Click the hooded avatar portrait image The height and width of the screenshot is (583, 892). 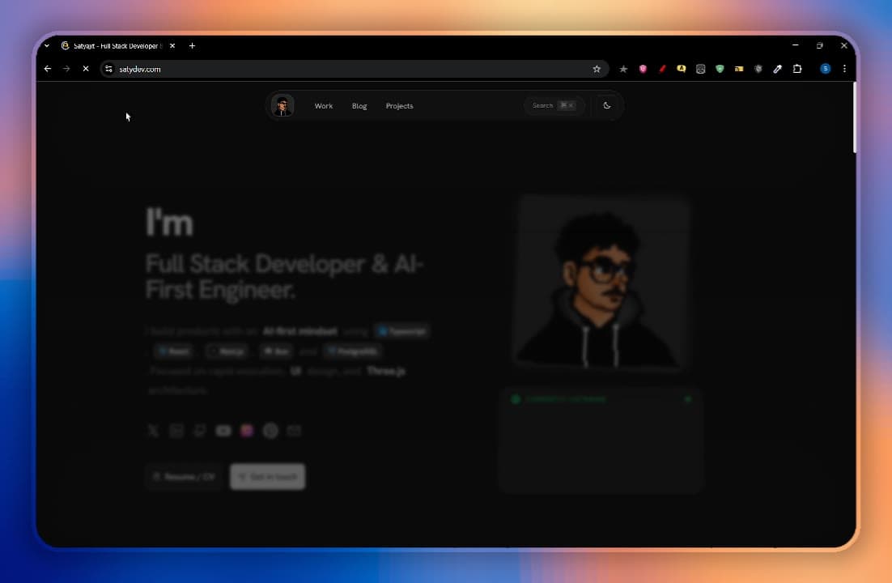(601, 284)
